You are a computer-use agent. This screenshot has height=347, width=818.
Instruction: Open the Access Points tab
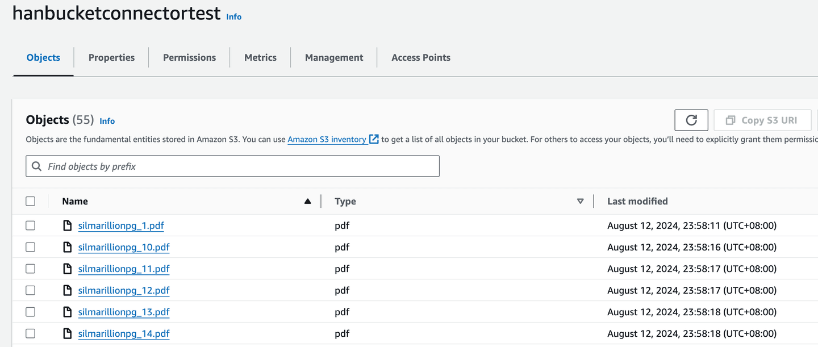421,57
